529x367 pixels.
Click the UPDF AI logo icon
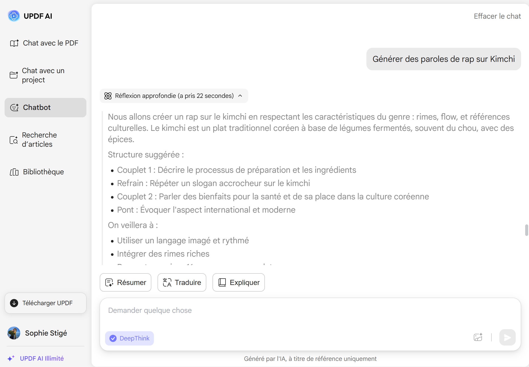14,16
